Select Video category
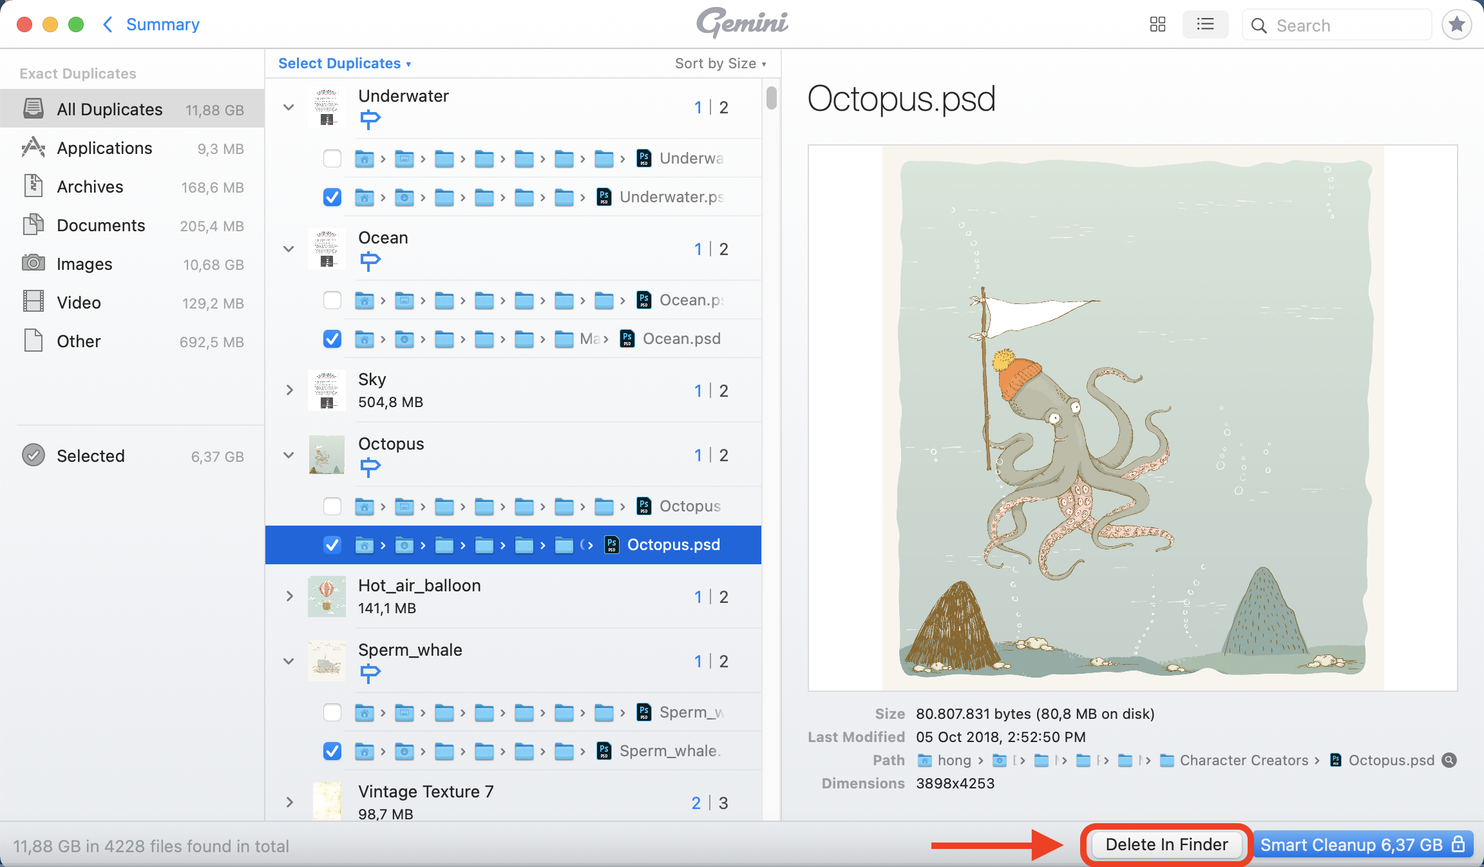Screen dimensions: 1484x867 (132, 302)
